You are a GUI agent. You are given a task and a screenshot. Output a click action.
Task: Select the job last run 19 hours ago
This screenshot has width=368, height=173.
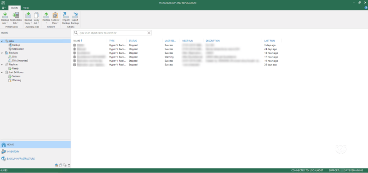click(x=177, y=61)
